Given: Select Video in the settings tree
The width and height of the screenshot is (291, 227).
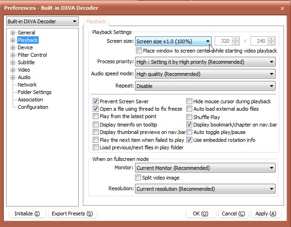Looking at the screenshot, I should [24, 70].
